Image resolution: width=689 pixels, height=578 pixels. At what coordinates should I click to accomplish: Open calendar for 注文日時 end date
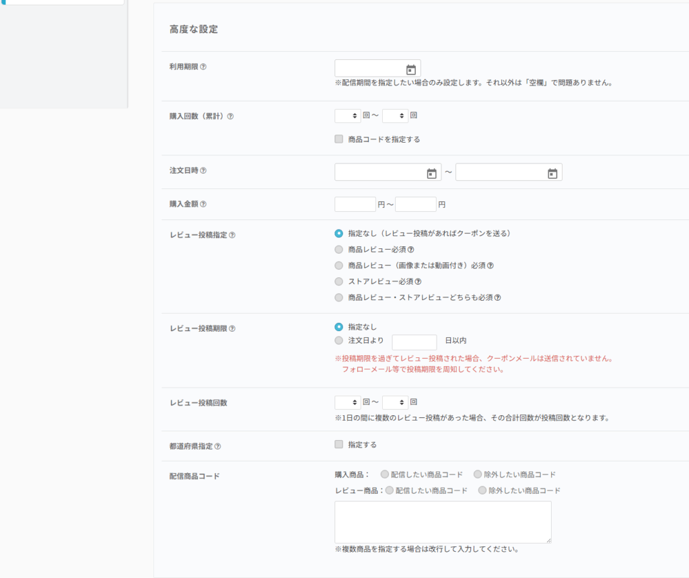click(x=552, y=174)
